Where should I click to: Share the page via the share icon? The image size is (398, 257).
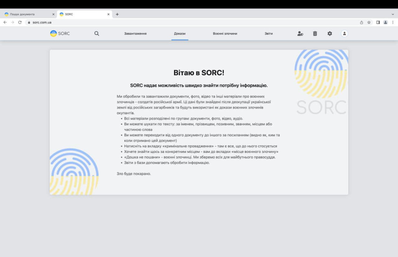tap(362, 22)
